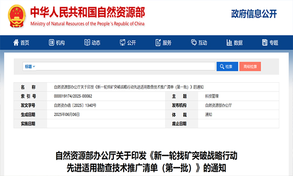Click the magnifier icon in 检索 button
293x176 pixels.
tap(222, 66)
